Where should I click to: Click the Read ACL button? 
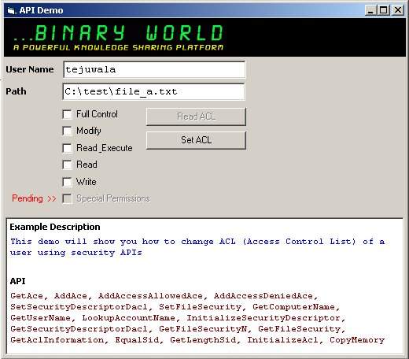pyautogui.click(x=196, y=117)
